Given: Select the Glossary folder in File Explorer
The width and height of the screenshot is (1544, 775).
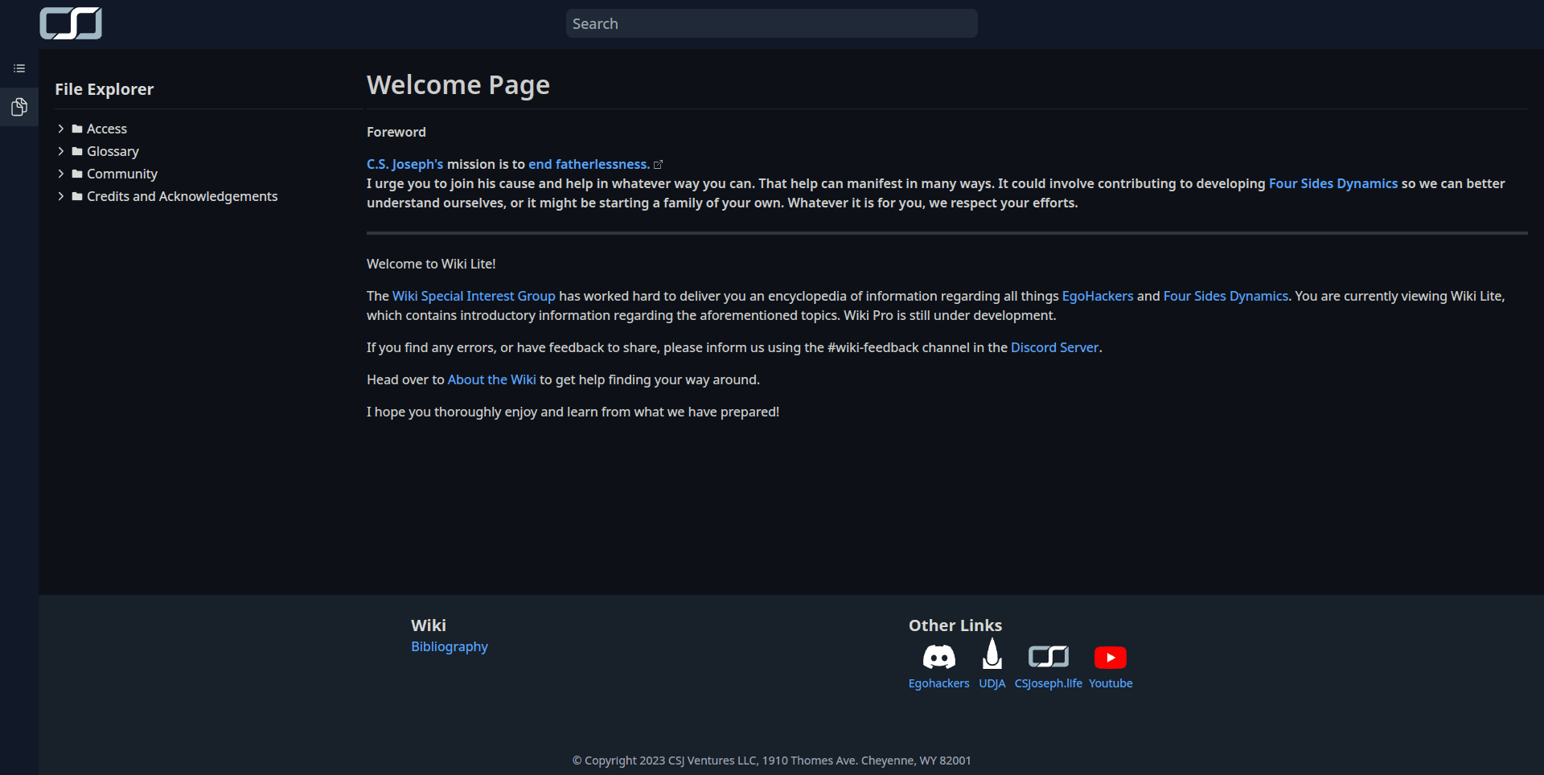Looking at the screenshot, I should (113, 151).
